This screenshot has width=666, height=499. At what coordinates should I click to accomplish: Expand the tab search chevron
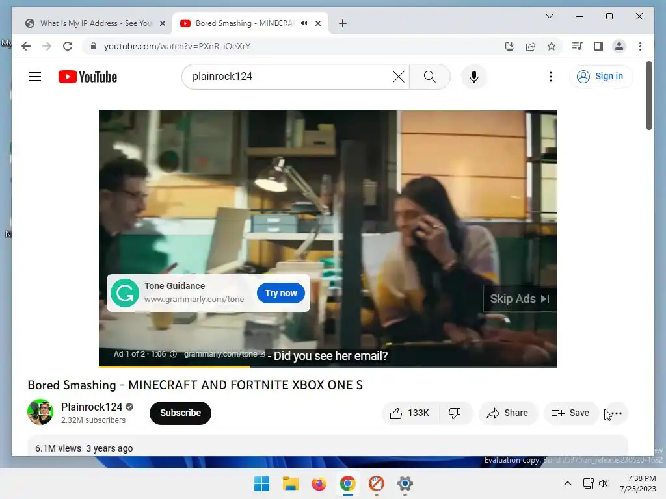tap(549, 16)
